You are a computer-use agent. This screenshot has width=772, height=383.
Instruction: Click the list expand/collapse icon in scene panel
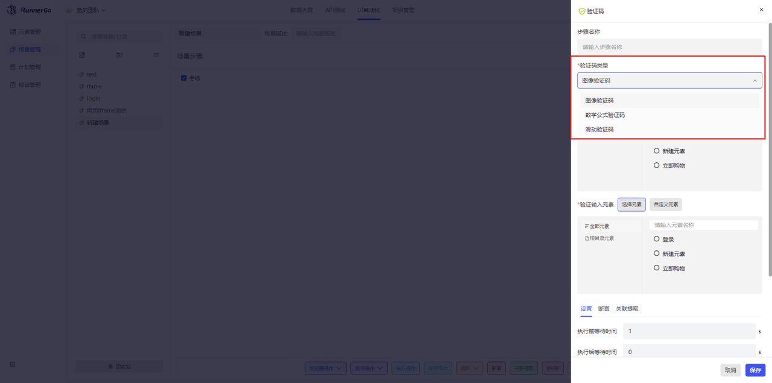(x=157, y=55)
